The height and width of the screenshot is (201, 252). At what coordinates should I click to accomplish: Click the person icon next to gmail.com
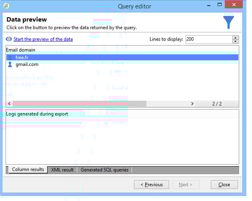[x=10, y=64]
